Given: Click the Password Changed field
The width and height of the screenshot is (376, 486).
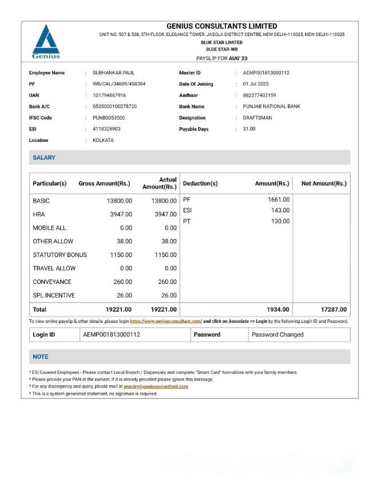Looking at the screenshot, I should (278, 335).
